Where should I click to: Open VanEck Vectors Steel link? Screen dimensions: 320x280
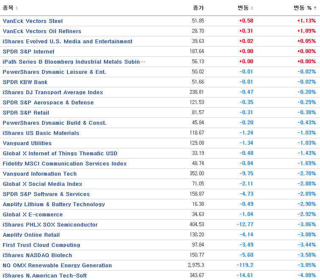point(33,21)
